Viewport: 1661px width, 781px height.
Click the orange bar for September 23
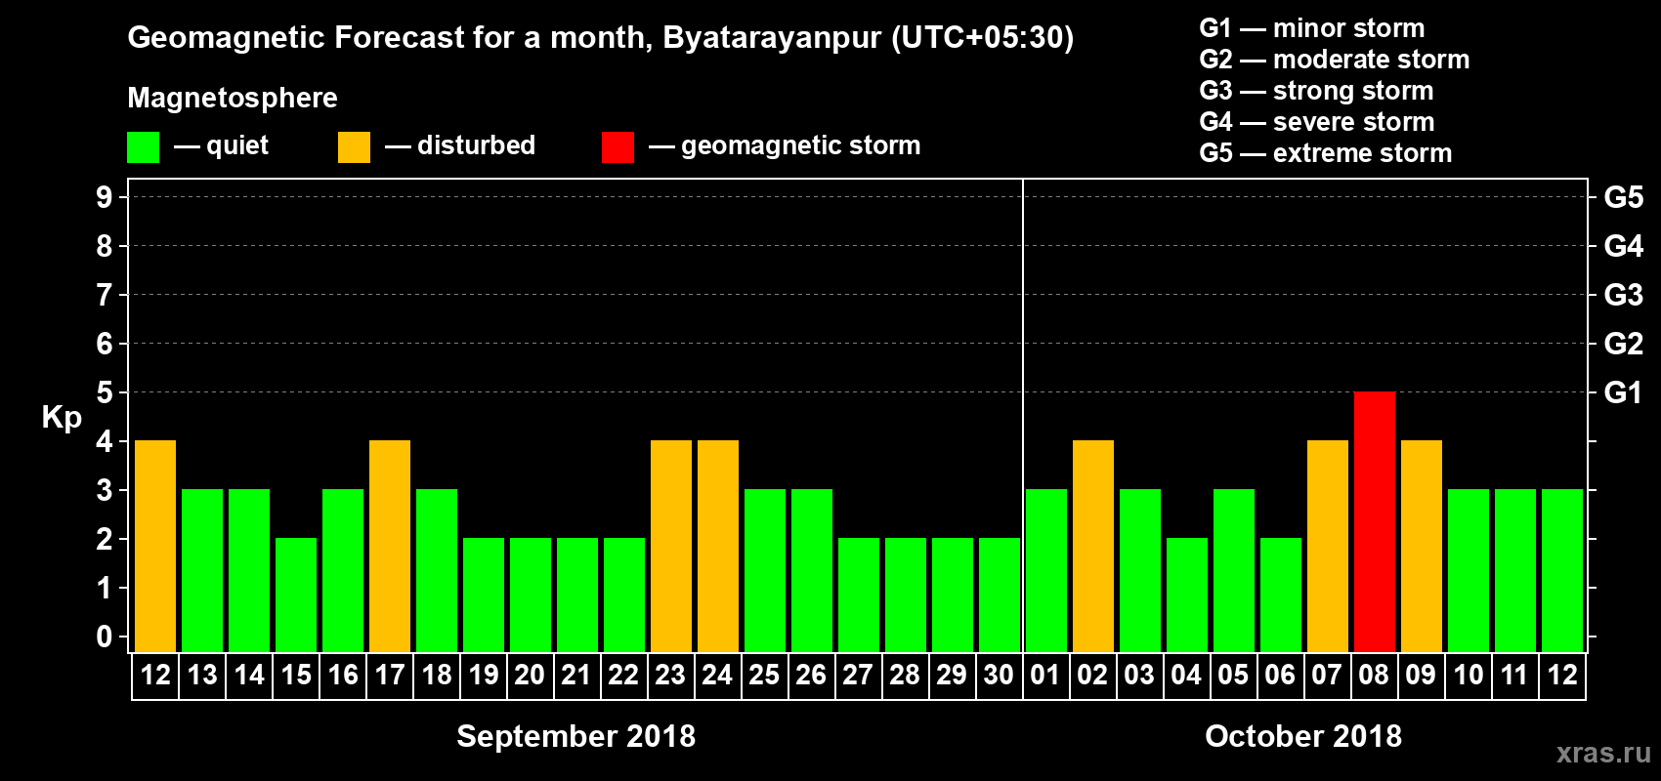pos(671,546)
